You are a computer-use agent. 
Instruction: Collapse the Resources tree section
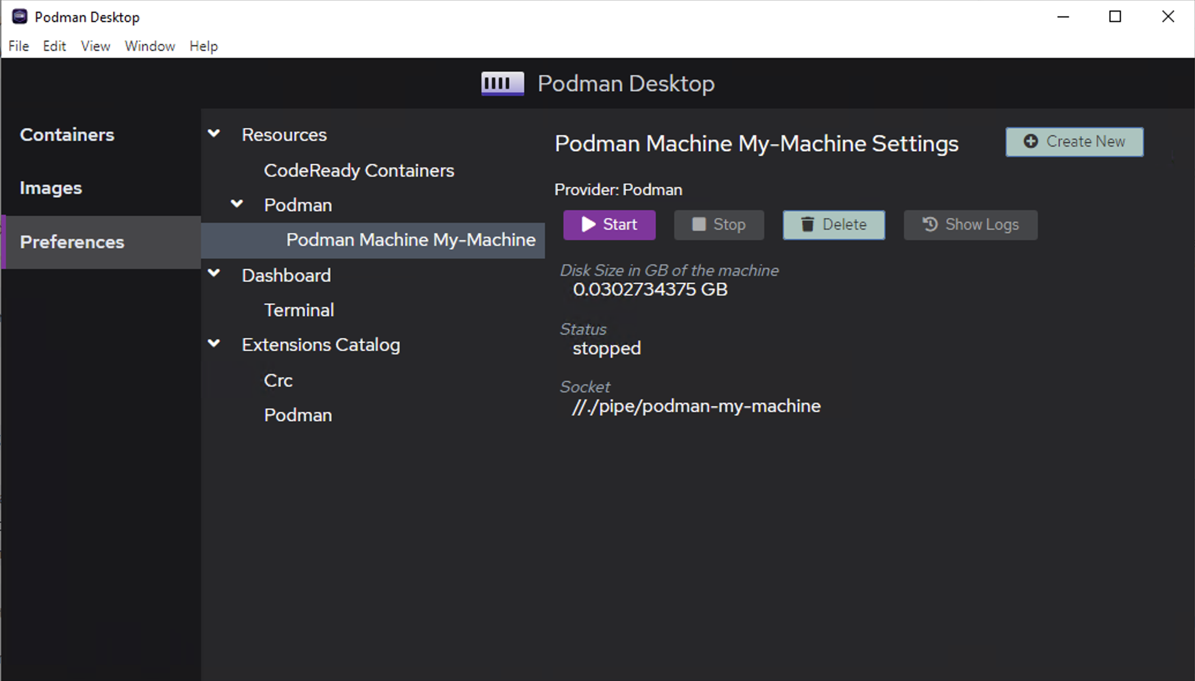pyautogui.click(x=214, y=134)
